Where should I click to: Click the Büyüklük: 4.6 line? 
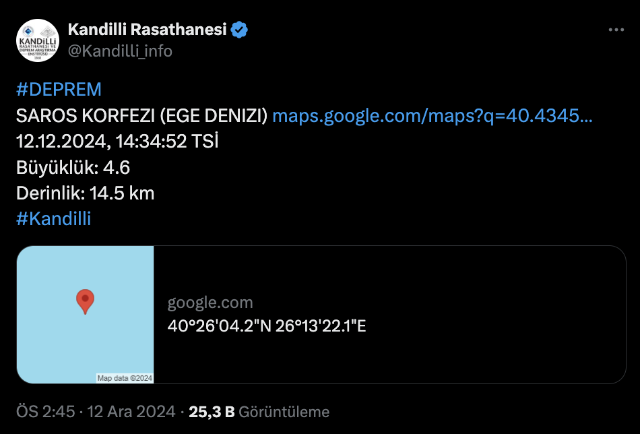pos(73,167)
